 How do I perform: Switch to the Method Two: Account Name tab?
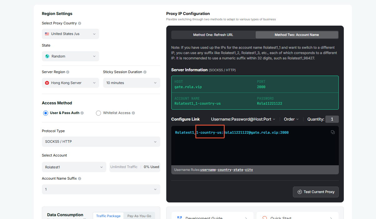coord(297,35)
